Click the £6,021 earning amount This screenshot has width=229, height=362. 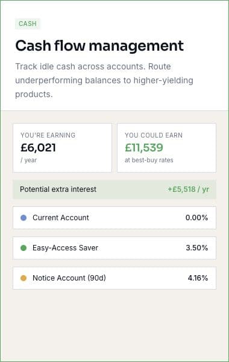coord(38,148)
